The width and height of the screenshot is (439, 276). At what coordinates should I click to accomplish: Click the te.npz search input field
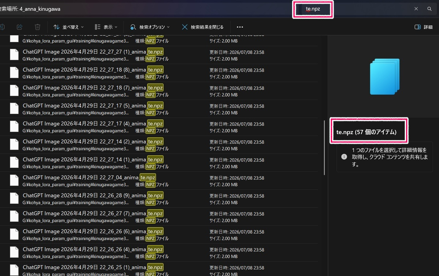[x=354, y=9]
